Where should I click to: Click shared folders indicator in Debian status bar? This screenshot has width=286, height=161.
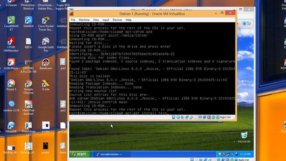coord(196,117)
